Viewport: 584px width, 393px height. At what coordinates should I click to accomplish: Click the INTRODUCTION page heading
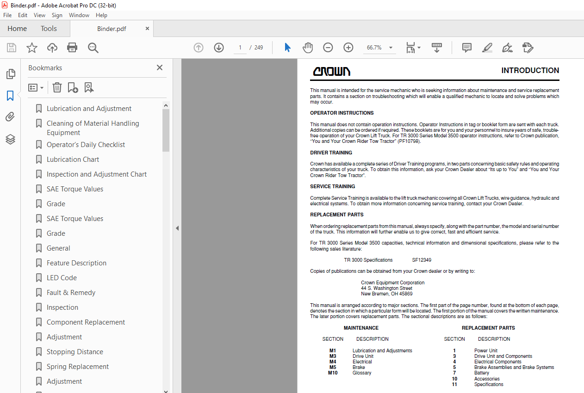[x=530, y=71]
